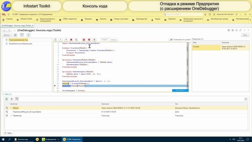Open the Главное section
The height and width of the screenshot is (142, 252).
tap(9, 19)
